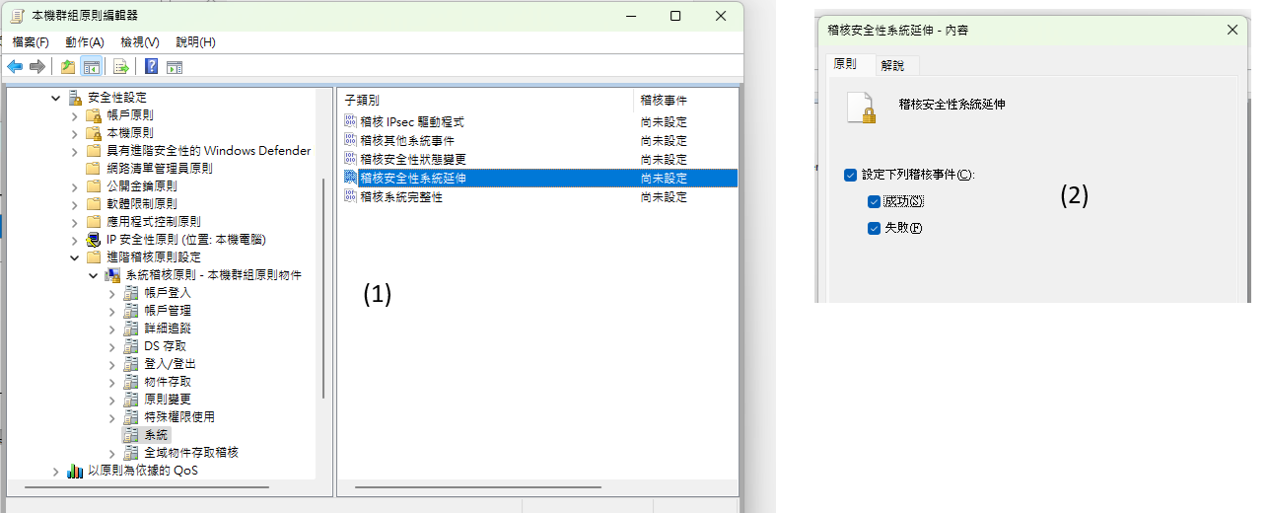Select 原則變更 in the tree
Screen dimensions: 1268x513
click(x=168, y=399)
